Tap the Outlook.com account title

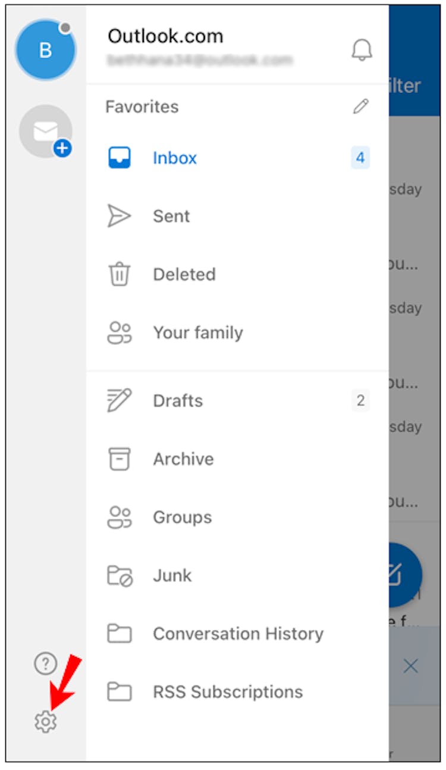click(x=165, y=36)
